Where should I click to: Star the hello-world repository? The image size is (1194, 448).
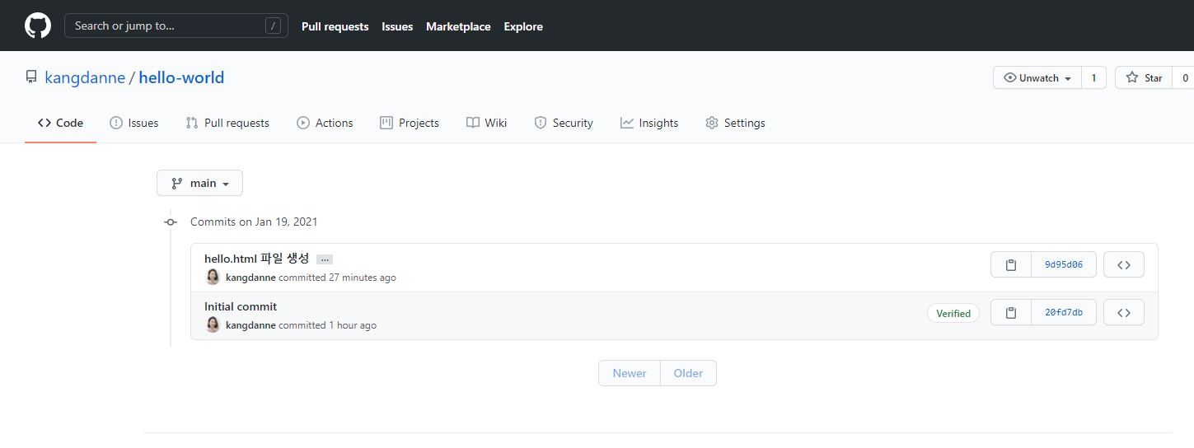(x=1144, y=77)
